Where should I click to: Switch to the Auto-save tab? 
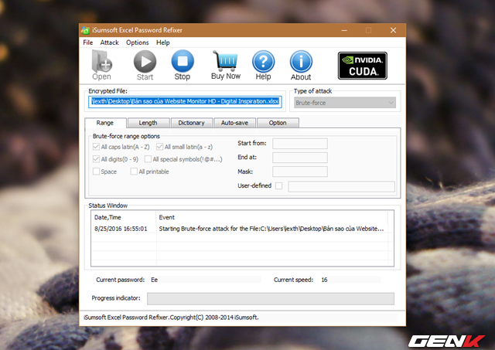pos(234,123)
